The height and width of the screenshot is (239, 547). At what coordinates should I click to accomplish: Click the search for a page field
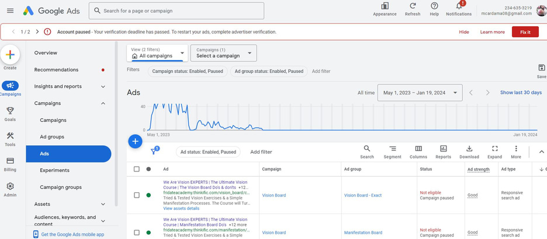[x=176, y=11]
